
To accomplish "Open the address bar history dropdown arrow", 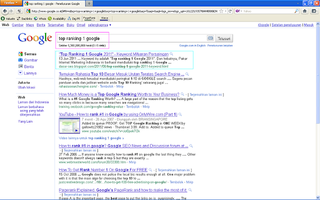I will pos(225,11).
